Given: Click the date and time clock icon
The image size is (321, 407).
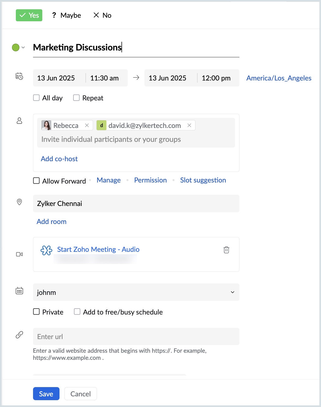Looking at the screenshot, I should click(19, 76).
